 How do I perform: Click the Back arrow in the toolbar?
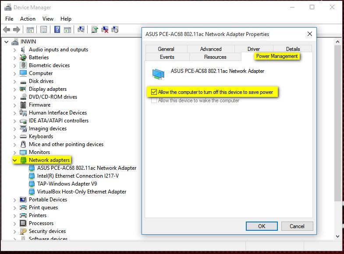tap(7, 29)
